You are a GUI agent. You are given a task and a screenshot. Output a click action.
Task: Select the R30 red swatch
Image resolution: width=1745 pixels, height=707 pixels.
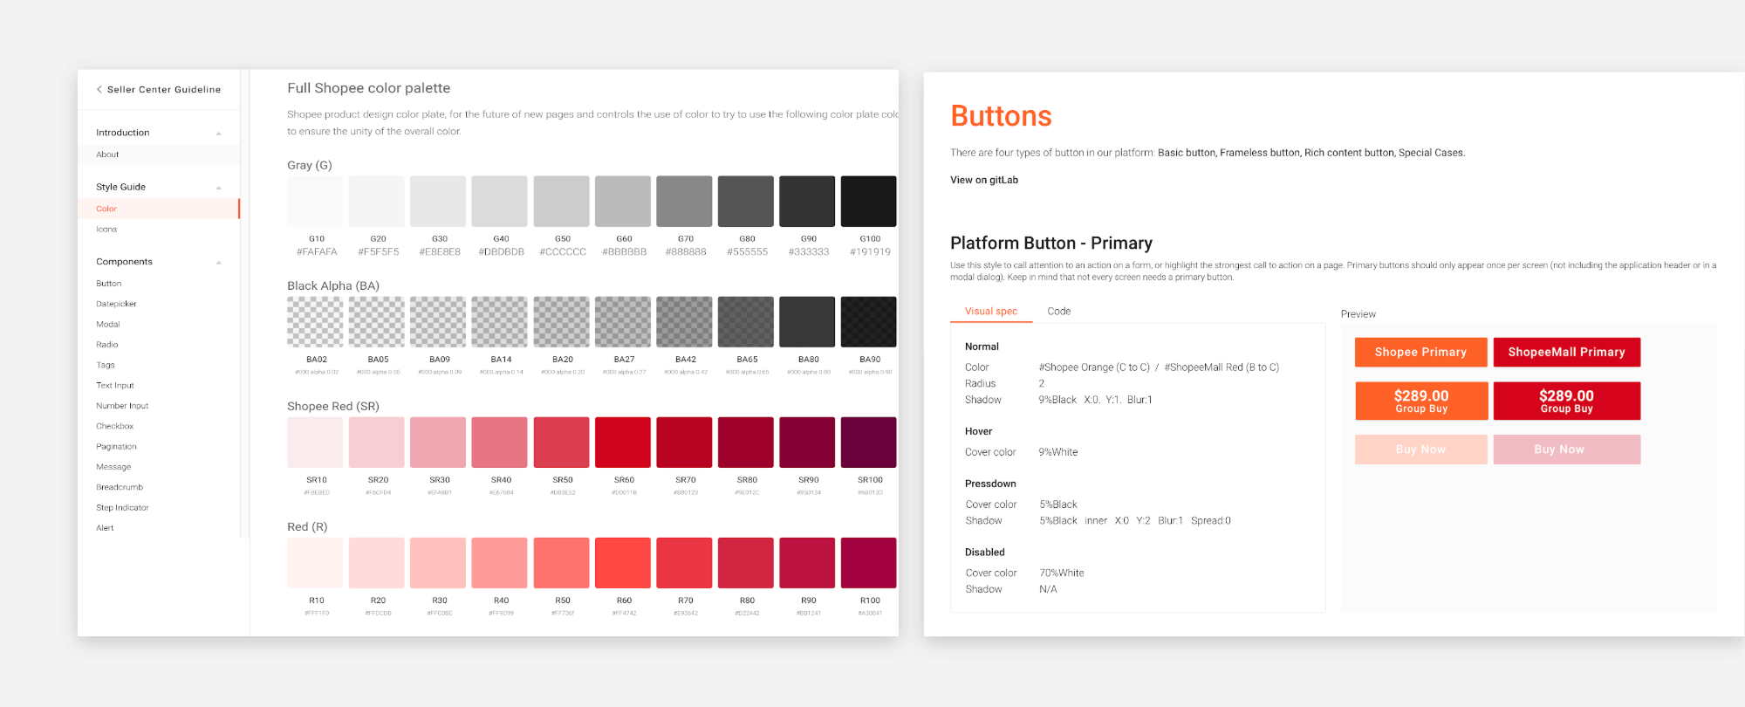[x=438, y=563]
